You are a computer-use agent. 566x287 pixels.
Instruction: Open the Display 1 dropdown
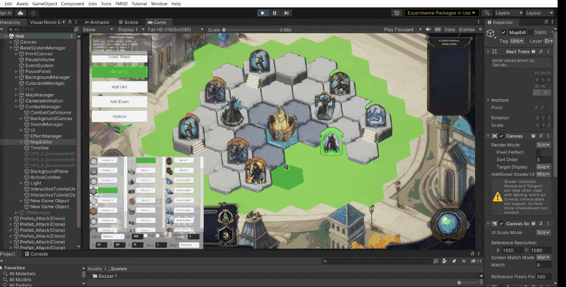click(x=130, y=30)
